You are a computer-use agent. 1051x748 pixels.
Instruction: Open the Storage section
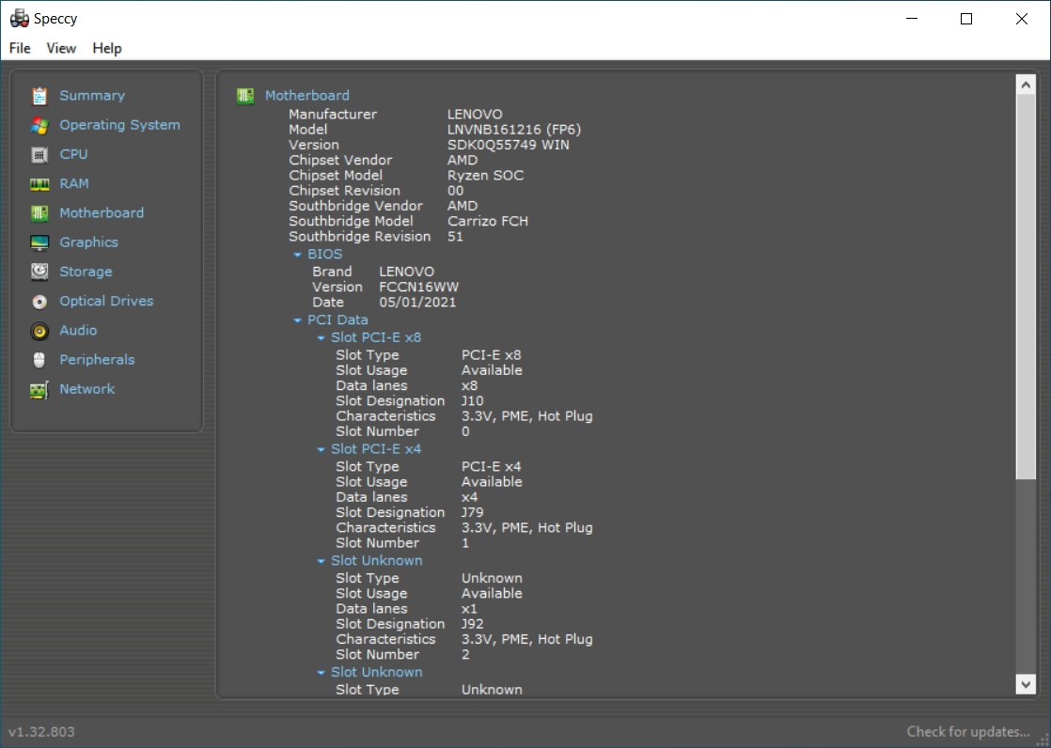coord(86,272)
